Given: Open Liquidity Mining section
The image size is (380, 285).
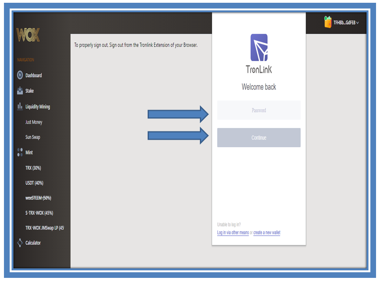Looking at the screenshot, I should (x=38, y=106).
